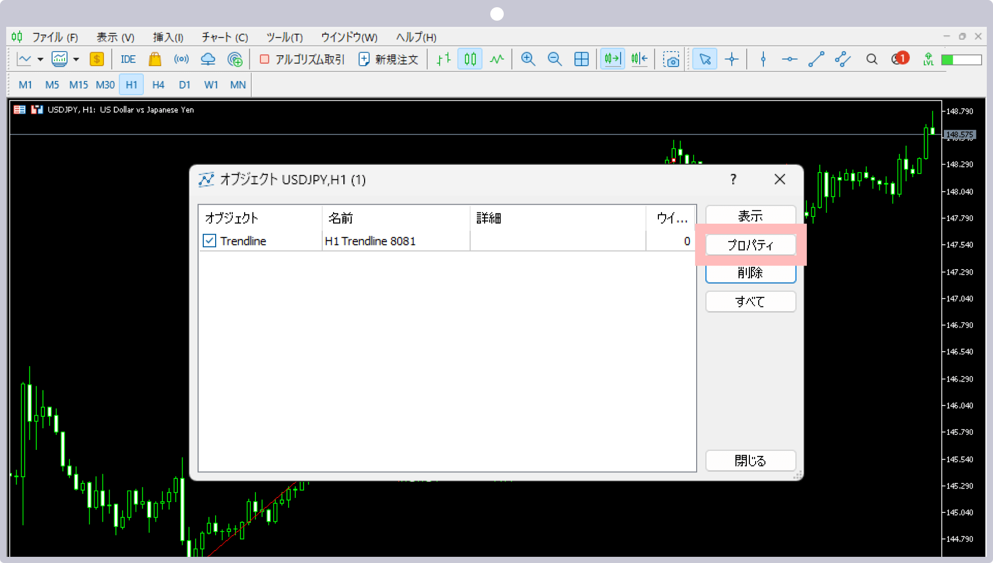Select the H4 timeframe
This screenshot has width=993, height=563.
click(158, 85)
